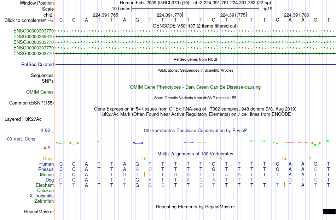Click the Elephant species row label
Image resolution: width=336 pixels, height=220 pixels.
pos(45,185)
